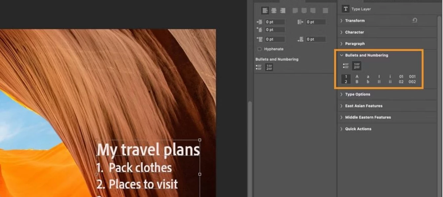Click the space before paragraph 0 pt field
The image size is (443, 197).
[x=275, y=39]
